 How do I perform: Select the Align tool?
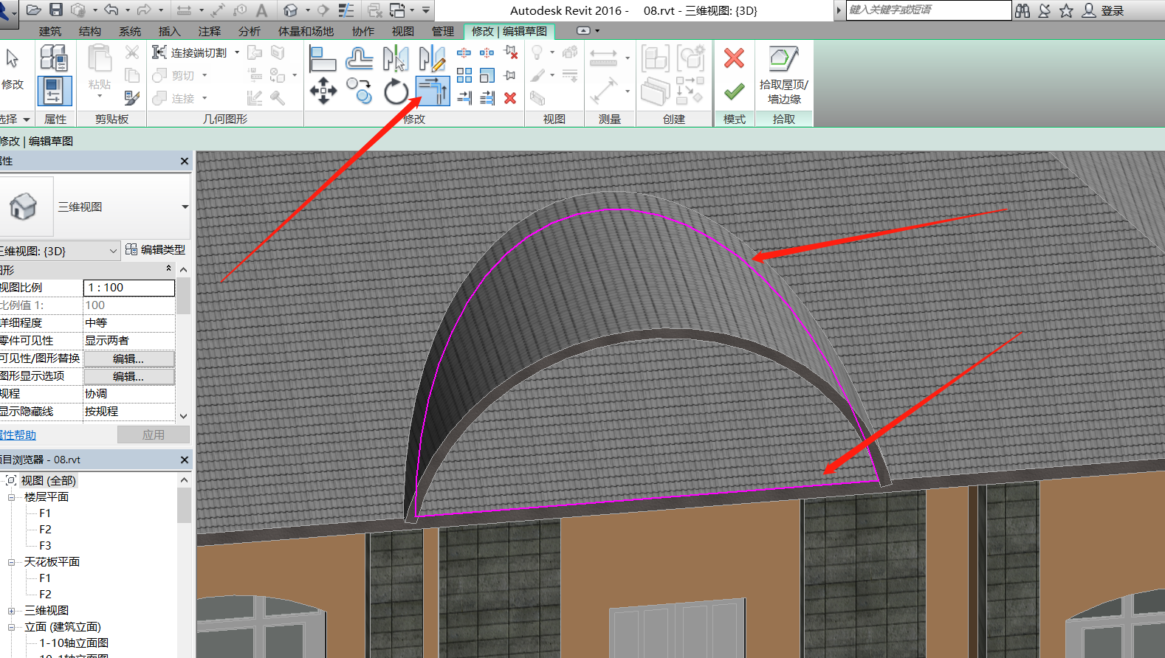click(323, 58)
